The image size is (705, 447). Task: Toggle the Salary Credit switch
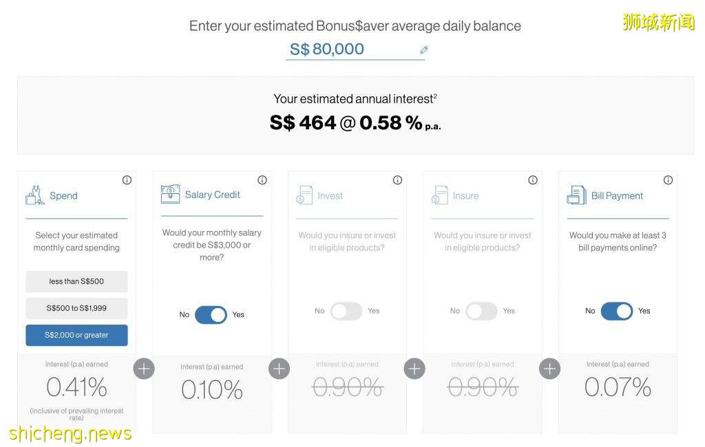[211, 315]
